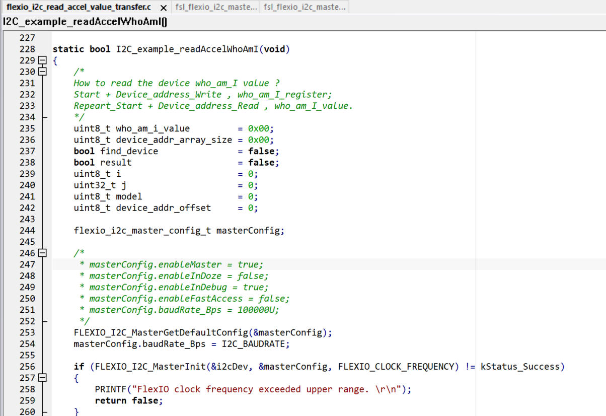Image resolution: width=606 pixels, height=416 pixels.
Task: Click the I2C_example_readAccelWhoAmI() function header bar
Action: coord(86,22)
